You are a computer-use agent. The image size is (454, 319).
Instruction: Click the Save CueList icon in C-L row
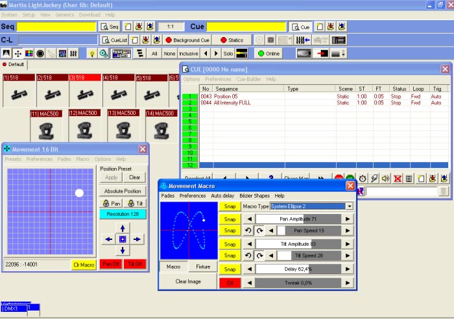(146, 40)
